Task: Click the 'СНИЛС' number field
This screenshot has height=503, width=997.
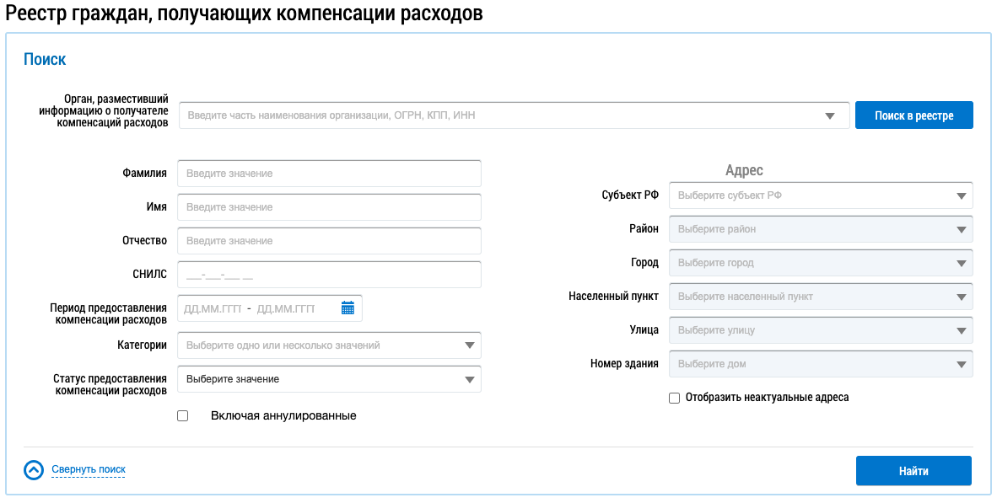Action: 329,275
